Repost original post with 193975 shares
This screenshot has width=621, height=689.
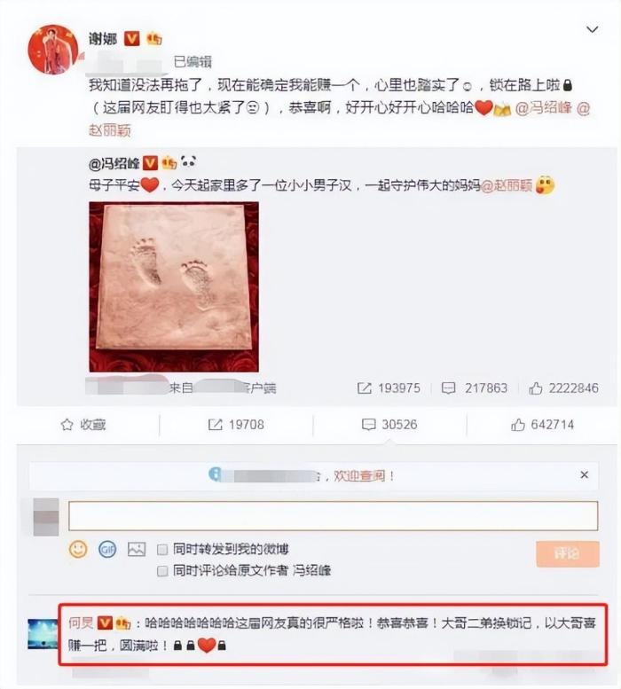389,388
